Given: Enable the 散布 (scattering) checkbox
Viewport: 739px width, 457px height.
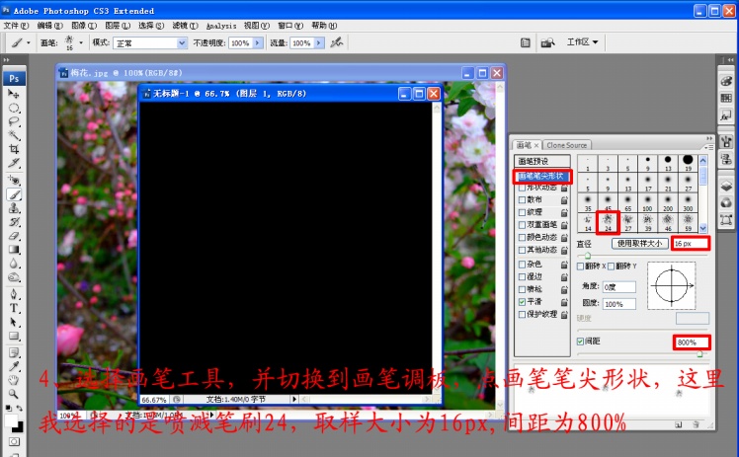Looking at the screenshot, I should point(523,199).
